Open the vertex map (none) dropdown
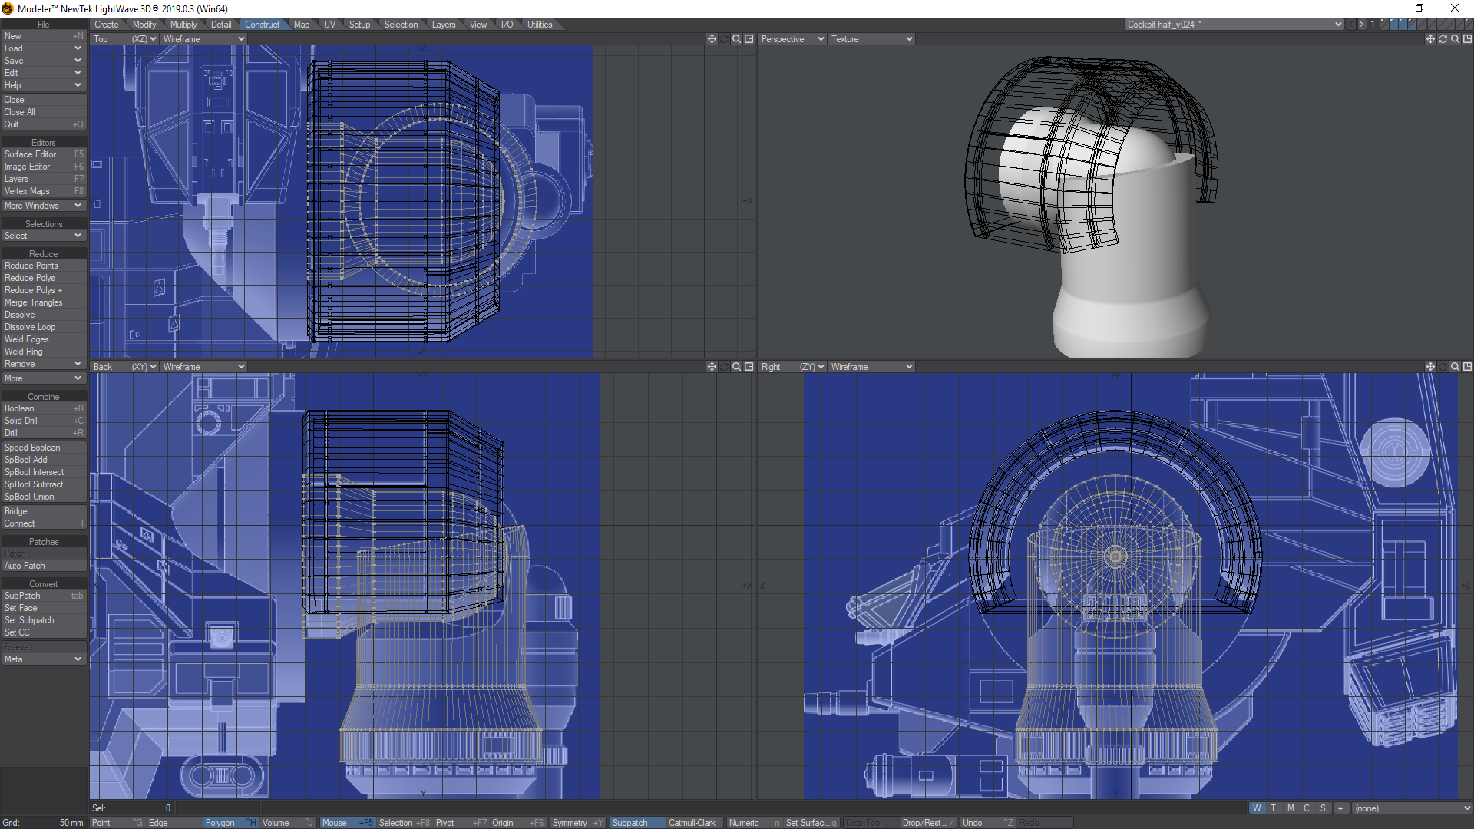The width and height of the screenshot is (1474, 829). [1412, 808]
